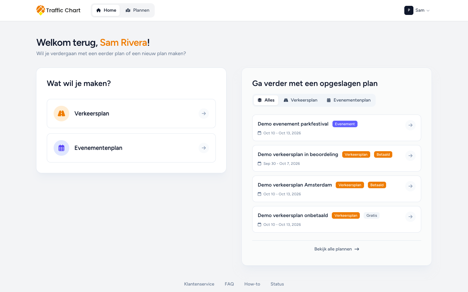Click Verkeersplan badge on Amsterdam plan

point(350,185)
